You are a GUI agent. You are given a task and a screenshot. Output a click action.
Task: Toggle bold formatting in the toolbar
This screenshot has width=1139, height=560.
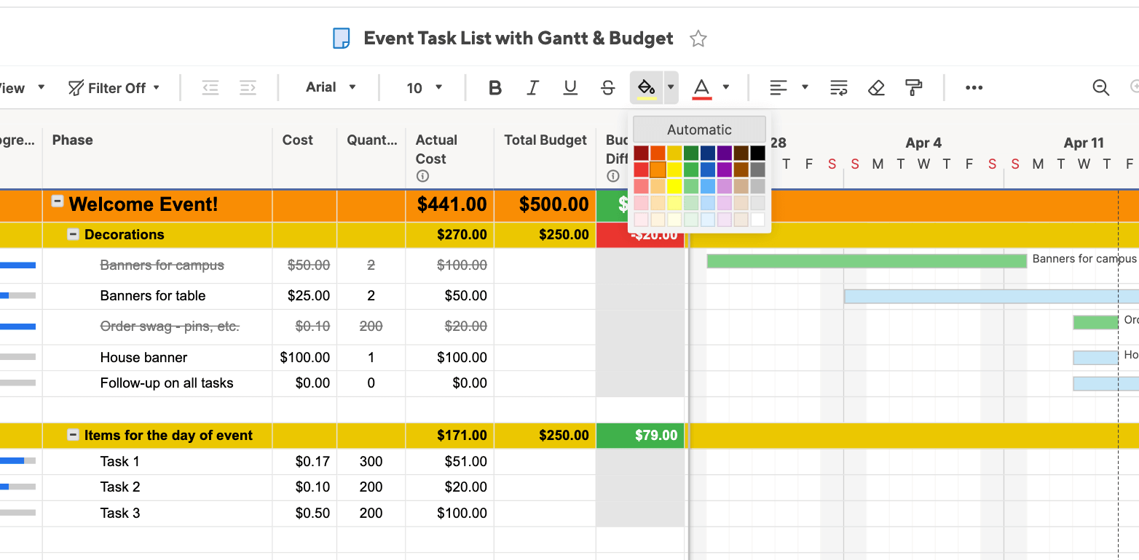(495, 88)
